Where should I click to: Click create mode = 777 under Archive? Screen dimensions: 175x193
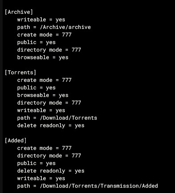click(x=44, y=35)
